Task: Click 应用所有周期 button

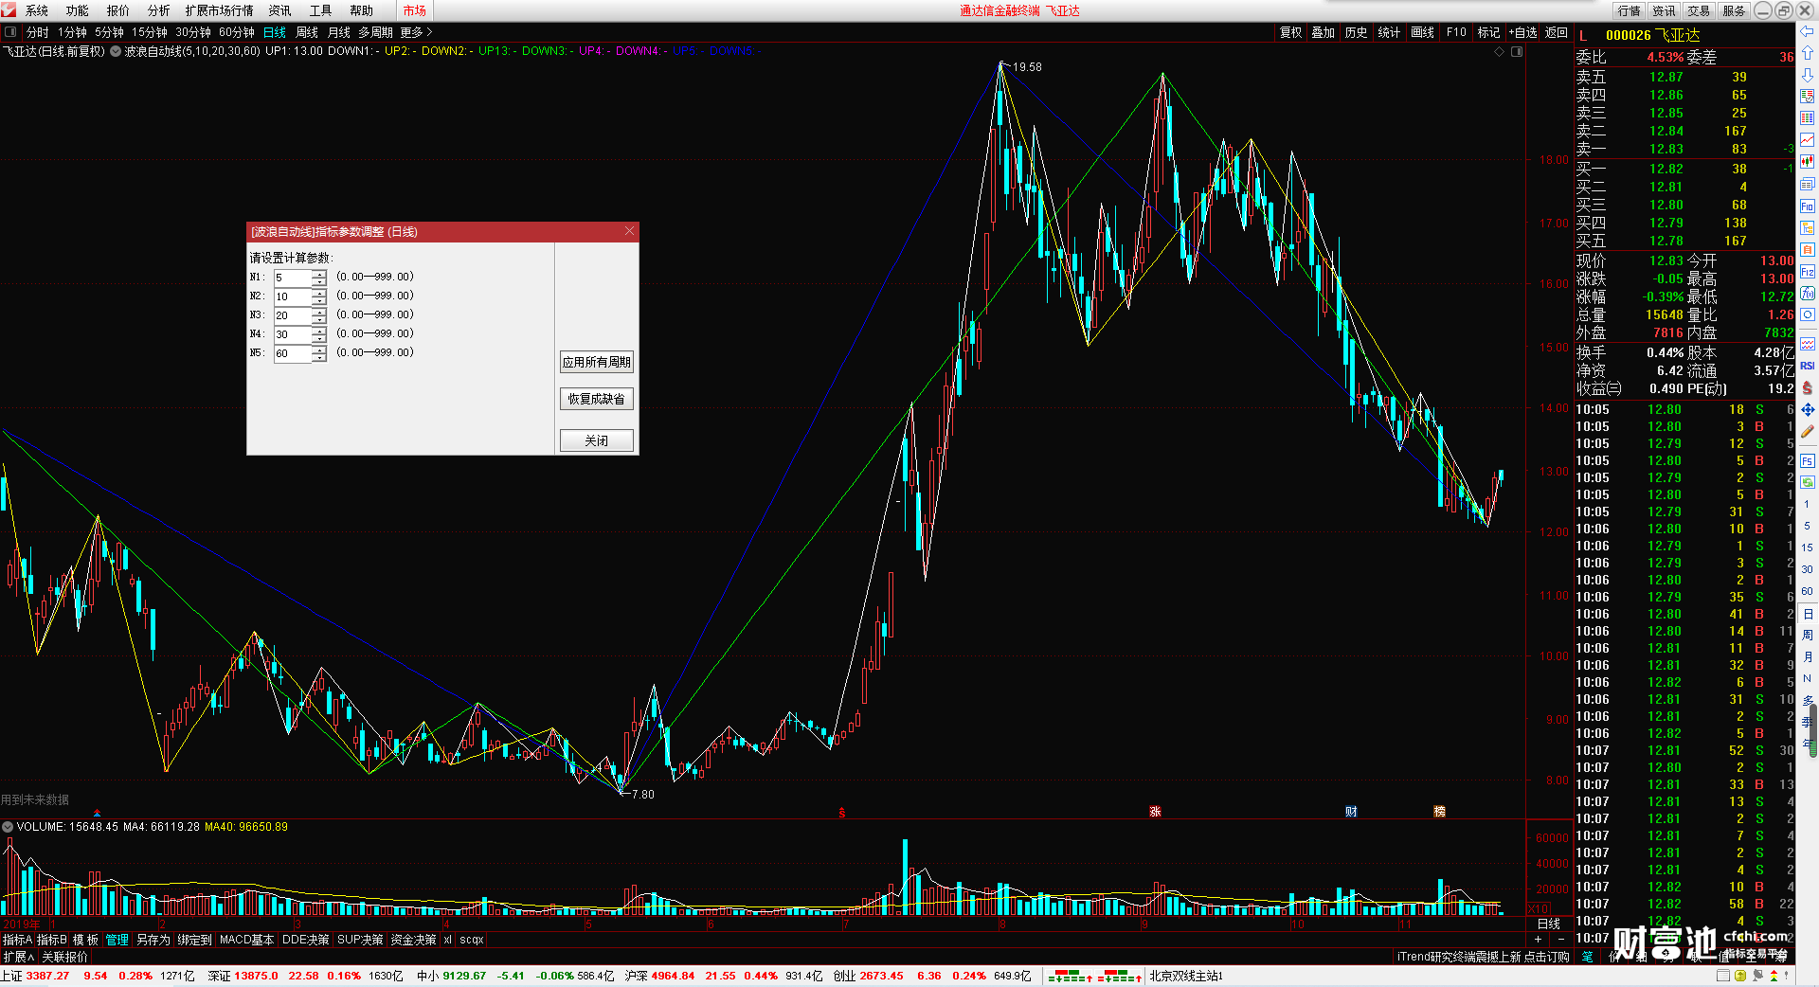Action: tap(597, 362)
